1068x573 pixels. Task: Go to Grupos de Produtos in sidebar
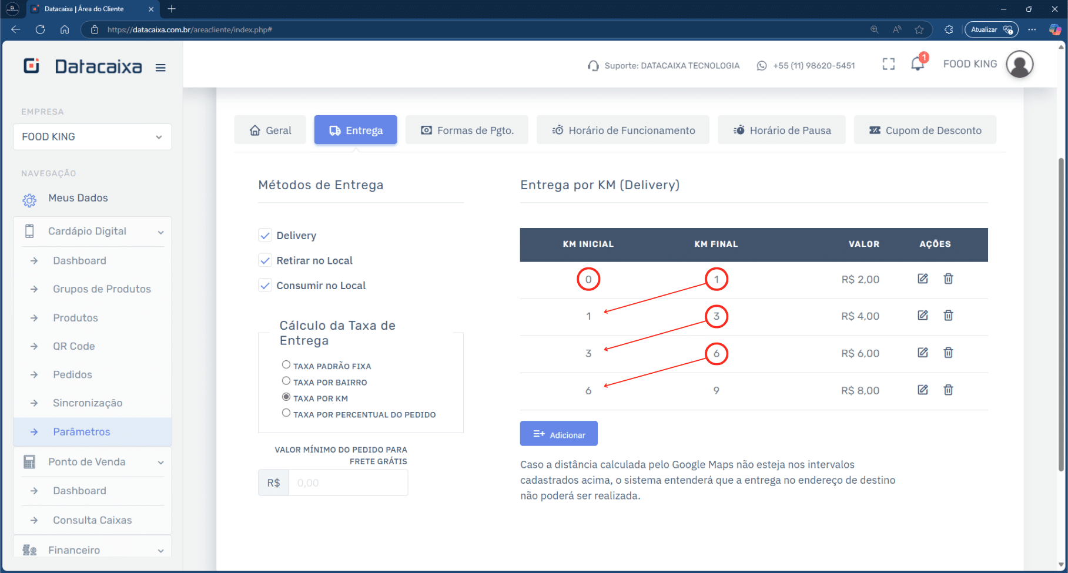pos(102,289)
